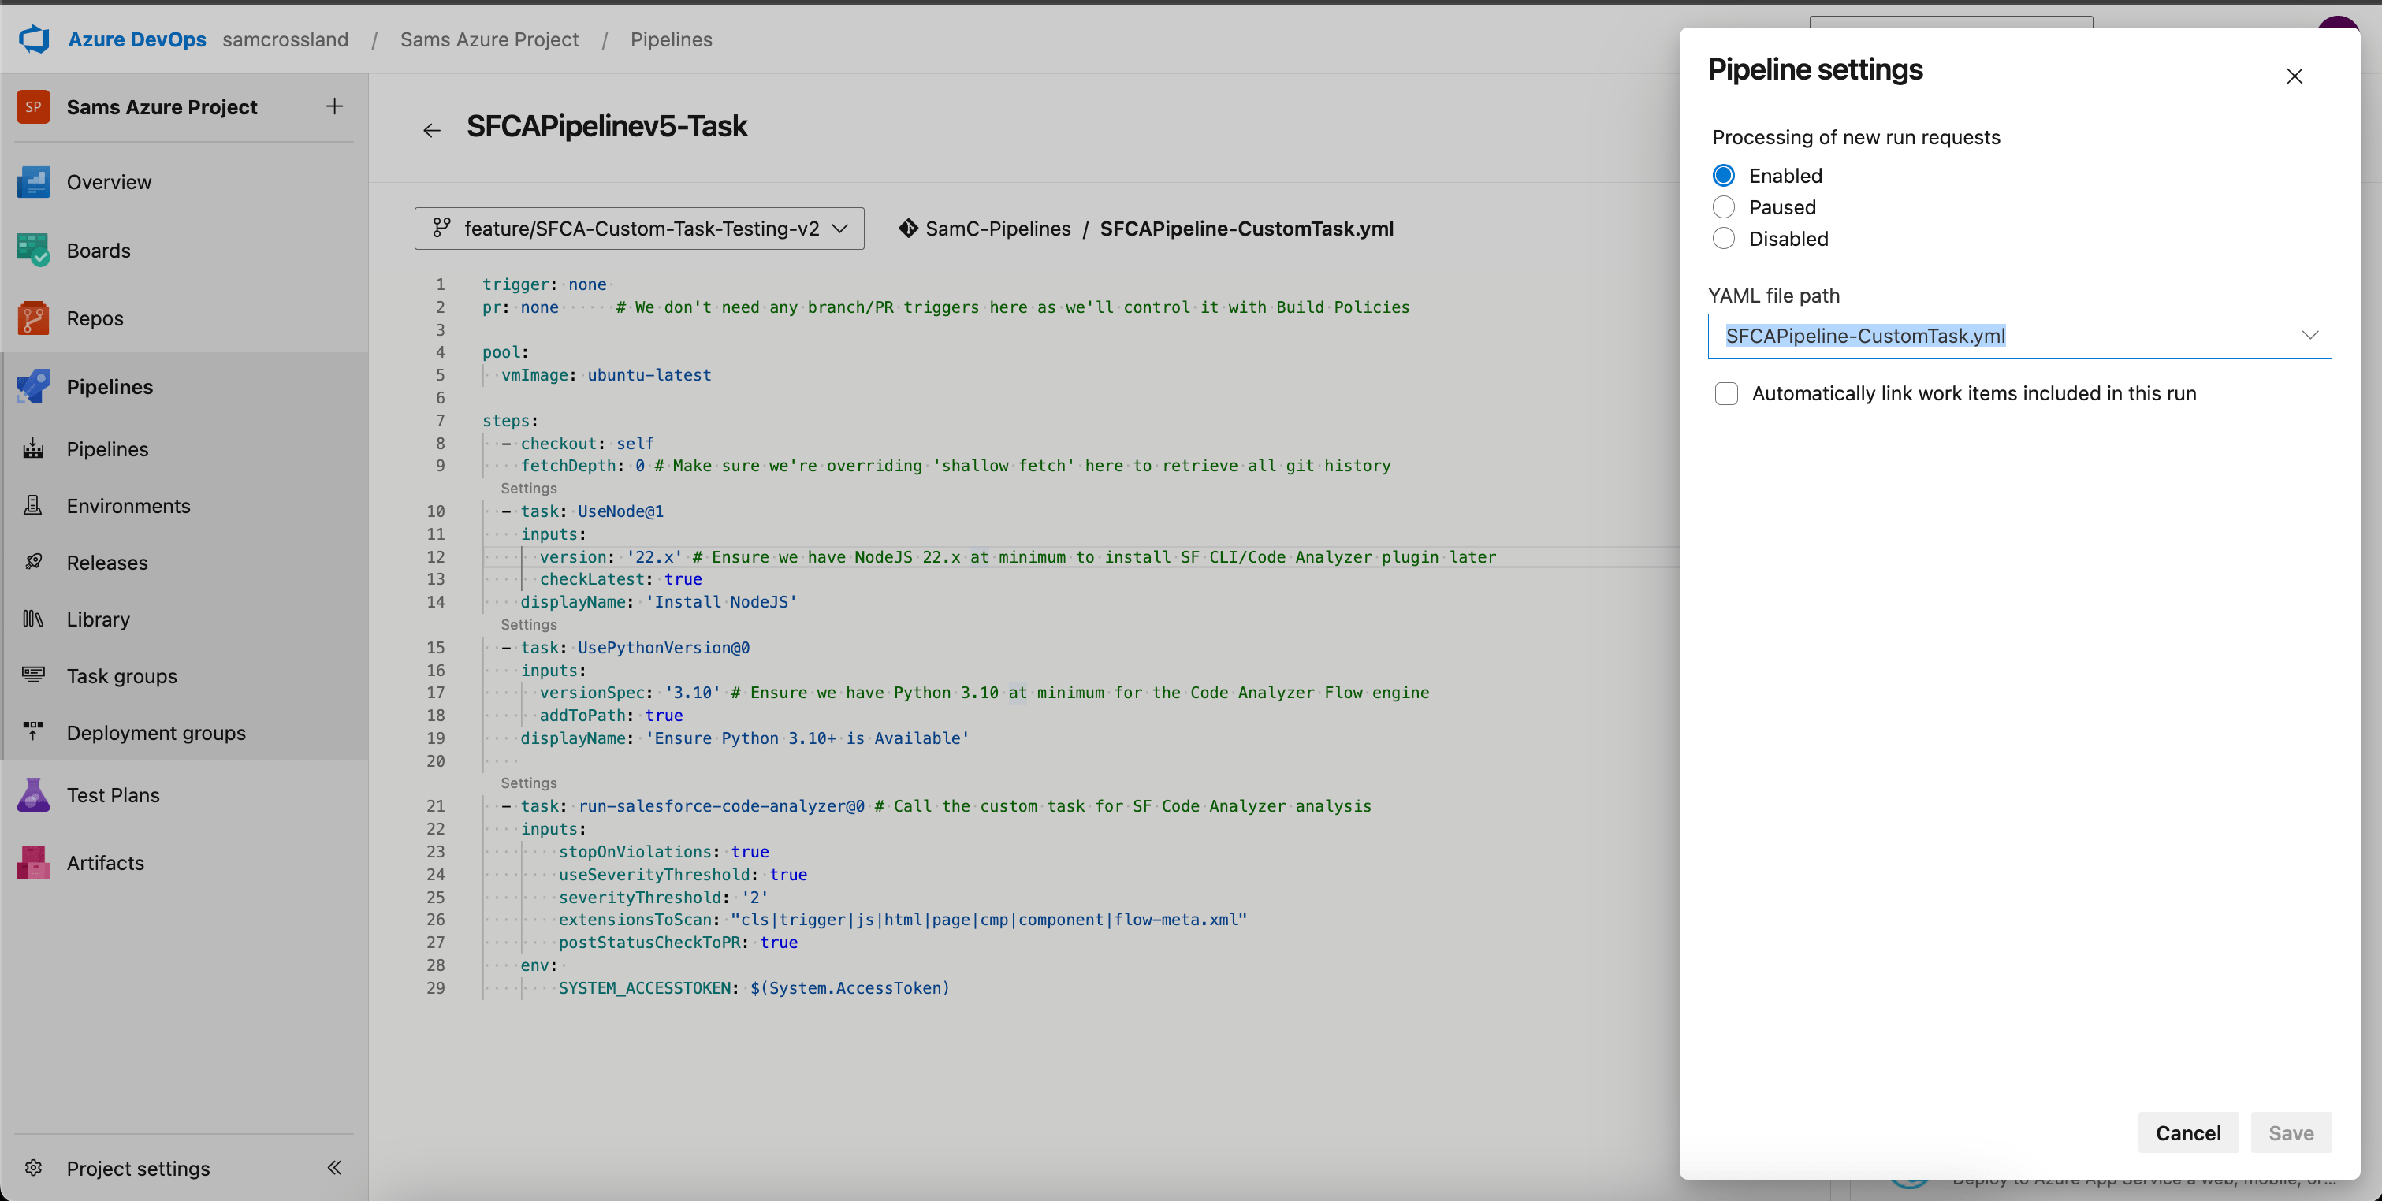Open the Test Plans flask icon
Viewport: 2382px width, 1201px height.
click(33, 794)
